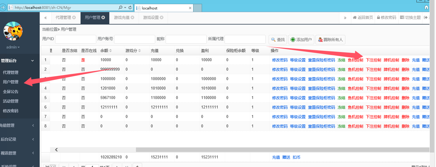Close the 代理管理 tab with its x icon

[74, 17]
